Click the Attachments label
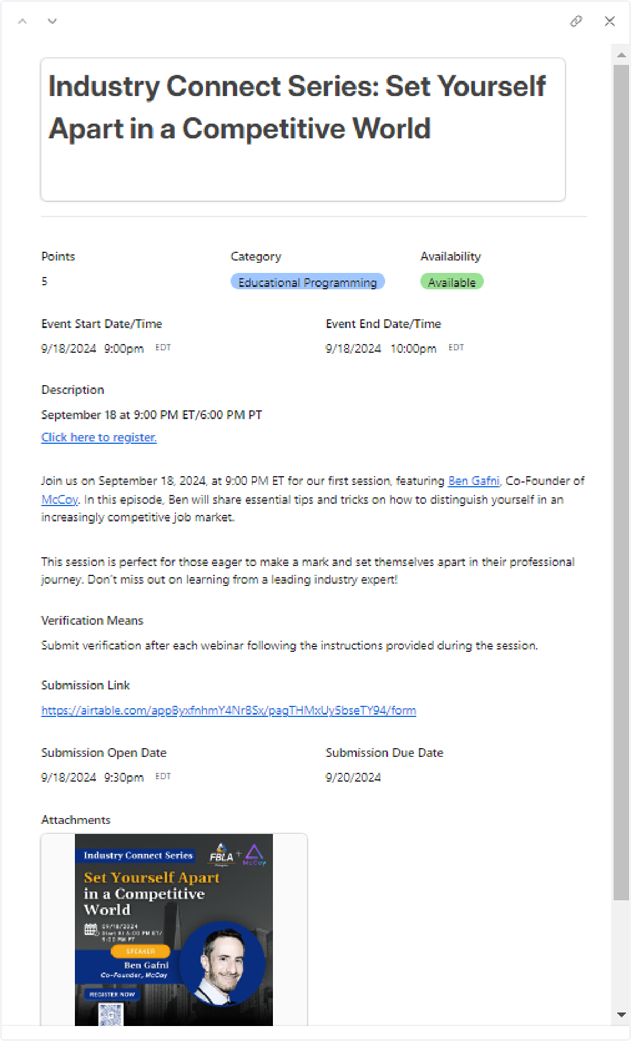631x1041 pixels. click(x=76, y=820)
